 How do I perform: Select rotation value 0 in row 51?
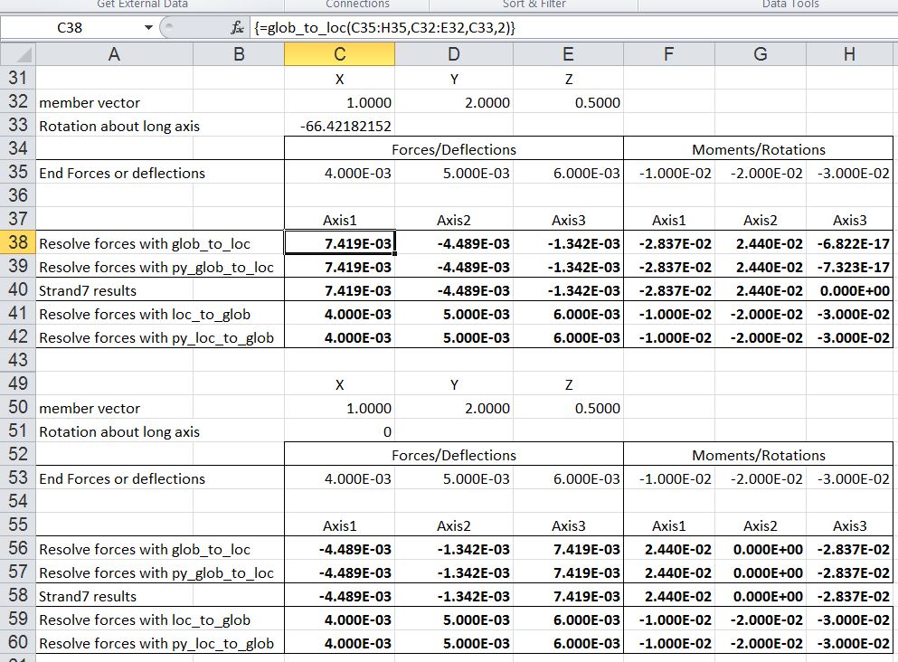(339, 431)
